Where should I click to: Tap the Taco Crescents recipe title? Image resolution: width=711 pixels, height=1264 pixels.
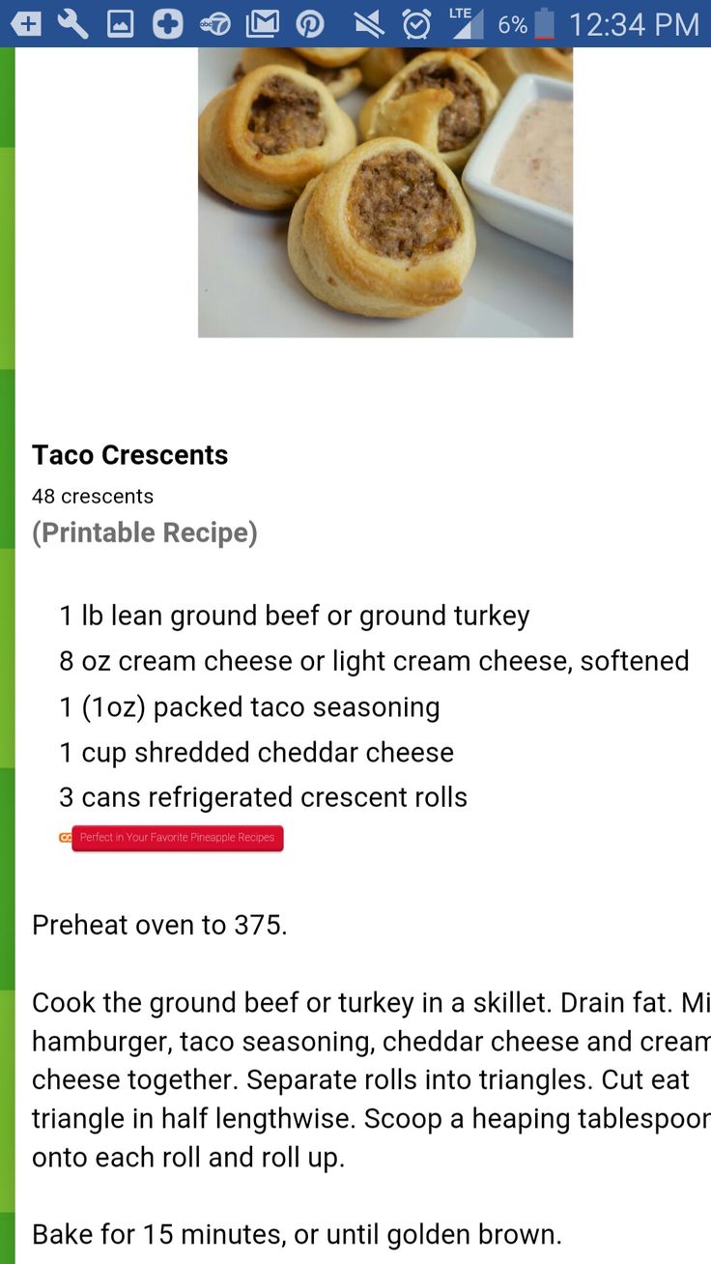click(130, 455)
